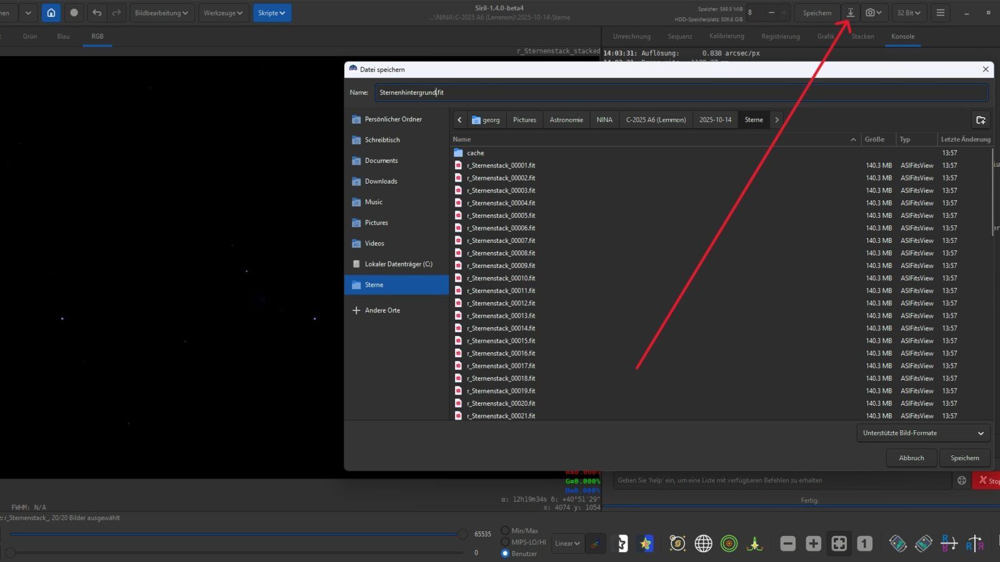Select the MIPS-LO/HI radio button
This screenshot has height=562, width=1000.
pos(505,542)
